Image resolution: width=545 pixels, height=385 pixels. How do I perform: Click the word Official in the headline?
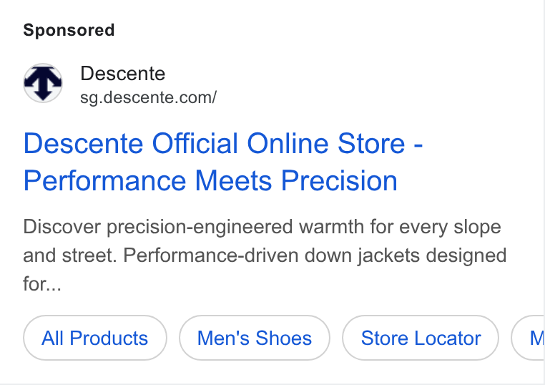click(195, 143)
